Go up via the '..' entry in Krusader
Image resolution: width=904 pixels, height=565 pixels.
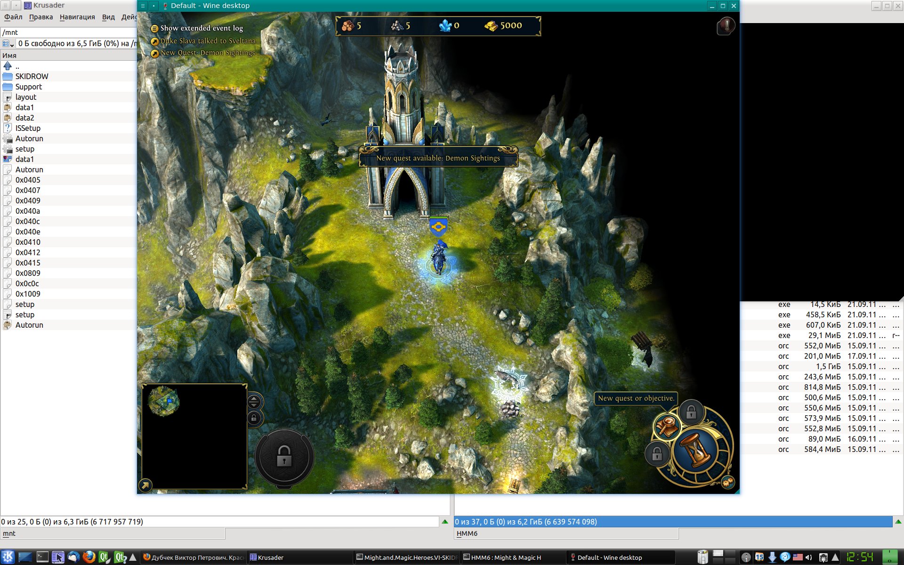tap(69, 66)
